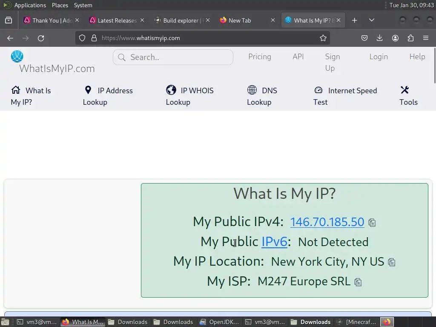Click the site Search field
This screenshot has width=436, height=327.
(173, 57)
